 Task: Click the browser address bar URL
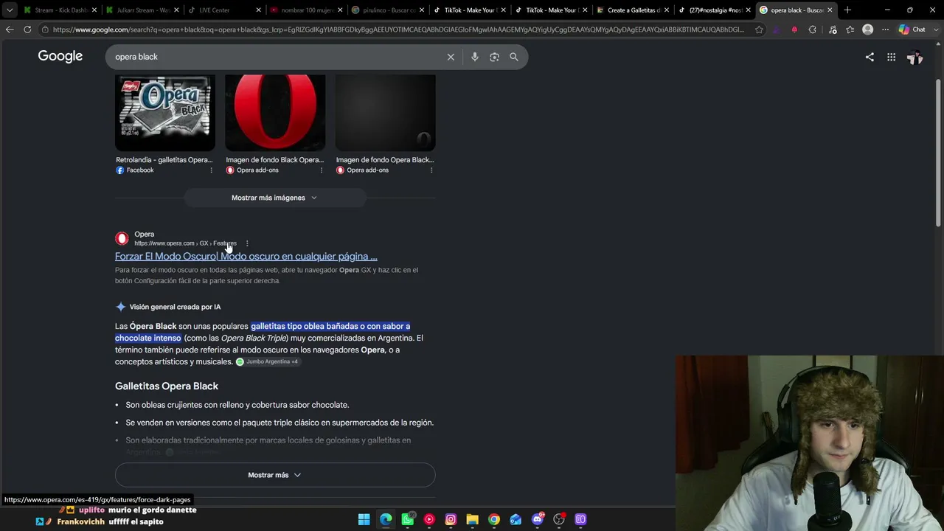click(398, 29)
